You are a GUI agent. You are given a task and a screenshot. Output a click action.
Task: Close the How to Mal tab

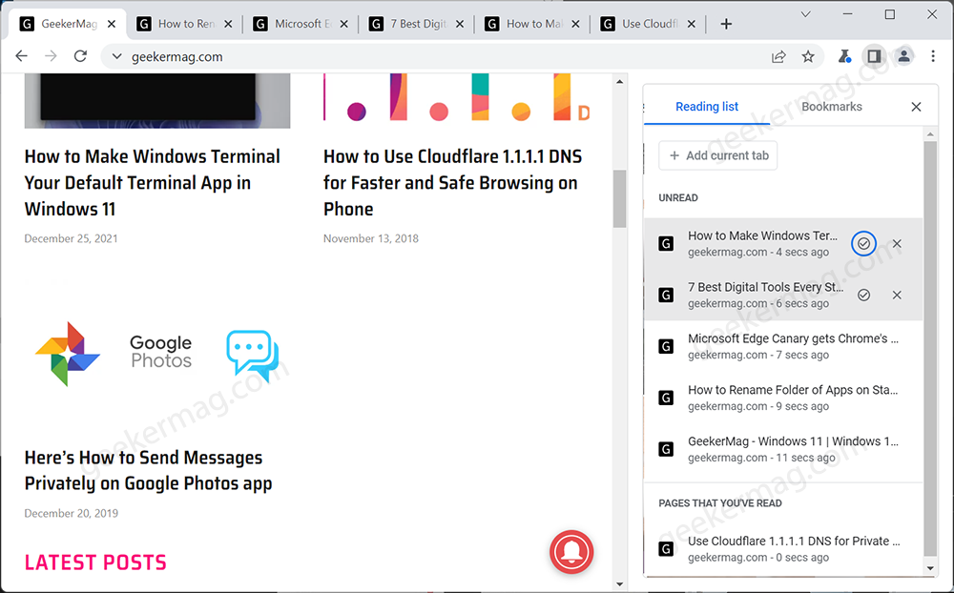pyautogui.click(x=575, y=24)
